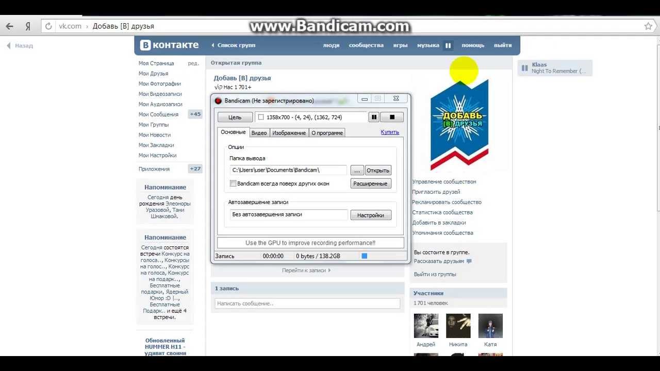Switch to the Основные tab
Image resolution: width=660 pixels, height=371 pixels.
tap(234, 132)
